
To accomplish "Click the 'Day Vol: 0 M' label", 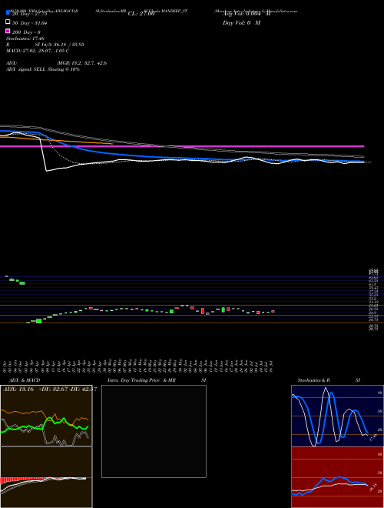I will click(x=241, y=23).
